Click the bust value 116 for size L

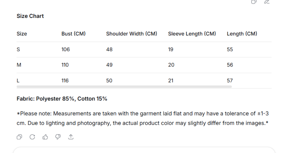[x=65, y=81]
